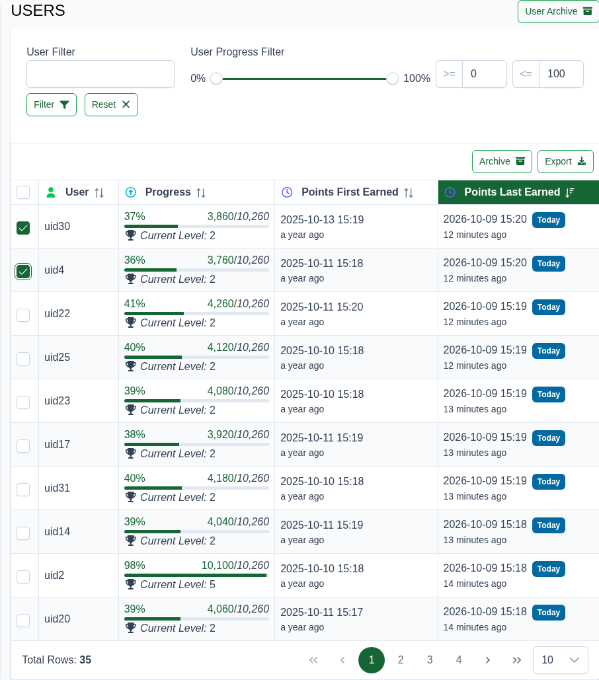Click the archive box icon in User Archive button
This screenshot has width=599, height=680.
pyautogui.click(x=587, y=11)
